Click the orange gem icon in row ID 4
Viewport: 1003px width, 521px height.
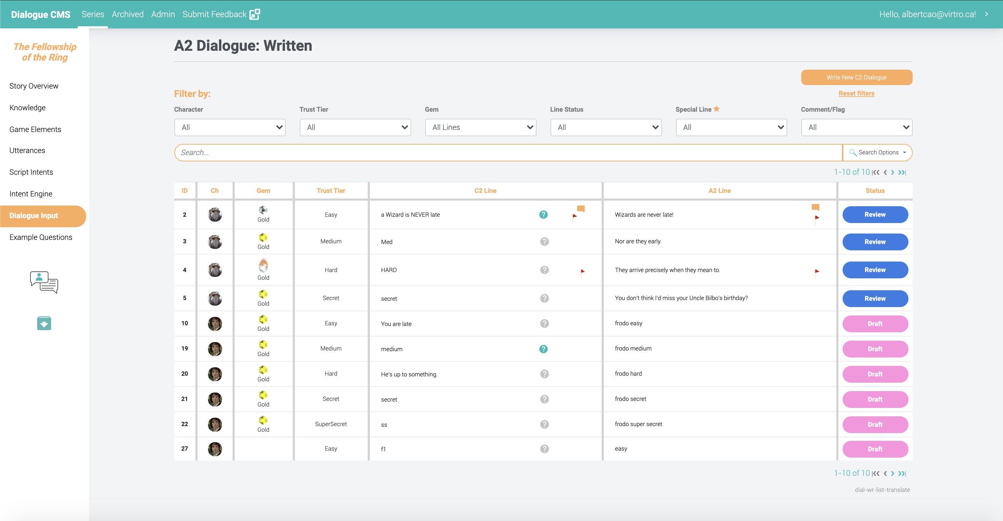263,265
